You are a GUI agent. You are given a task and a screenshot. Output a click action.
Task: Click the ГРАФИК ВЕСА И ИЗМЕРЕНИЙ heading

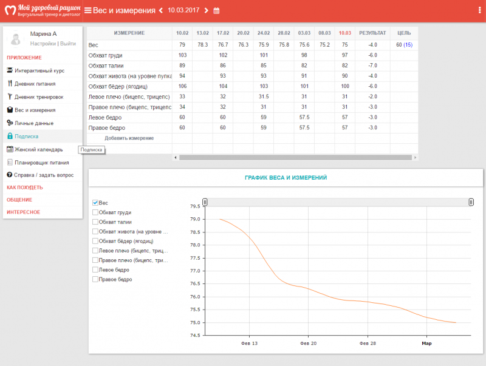[286, 178]
